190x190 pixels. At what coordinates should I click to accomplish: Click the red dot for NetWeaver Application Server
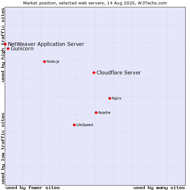pyautogui.click(x=5, y=44)
